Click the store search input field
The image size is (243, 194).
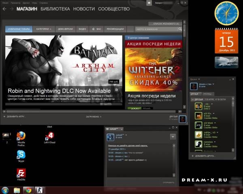pyautogui.click(x=156, y=29)
